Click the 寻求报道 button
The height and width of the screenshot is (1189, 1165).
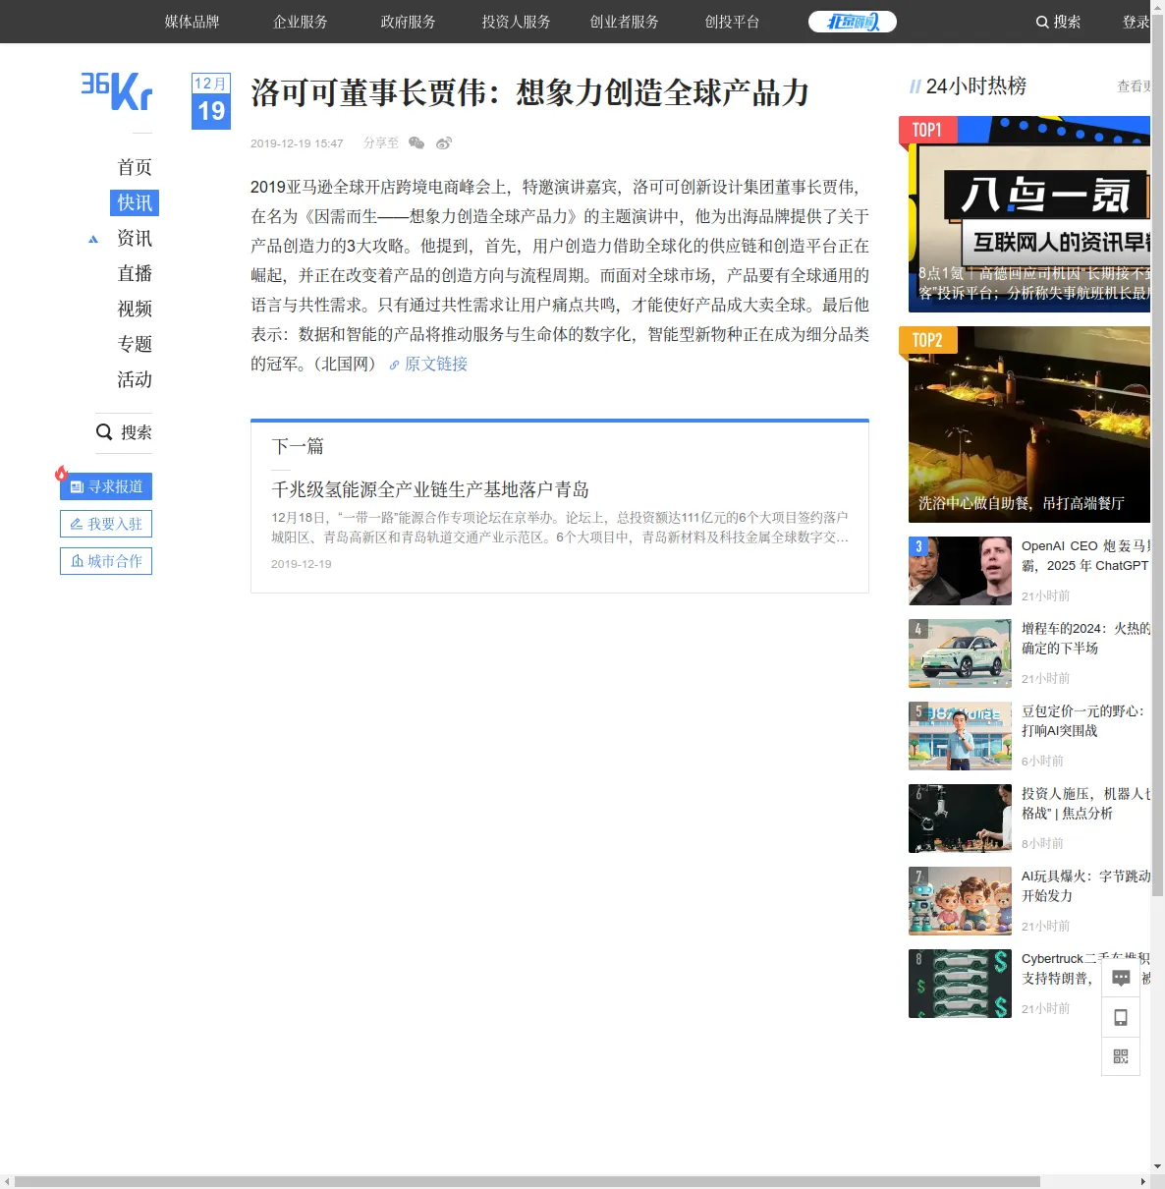coord(106,486)
